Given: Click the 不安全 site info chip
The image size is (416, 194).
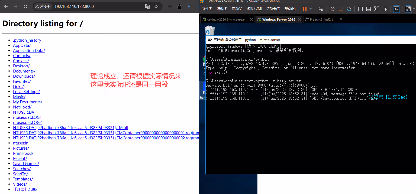Looking at the screenshot, I should click(x=43, y=6).
